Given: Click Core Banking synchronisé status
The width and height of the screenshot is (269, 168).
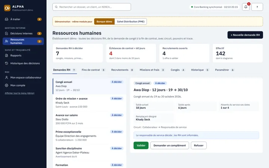Looking at the screenshot, I should point(214,7).
